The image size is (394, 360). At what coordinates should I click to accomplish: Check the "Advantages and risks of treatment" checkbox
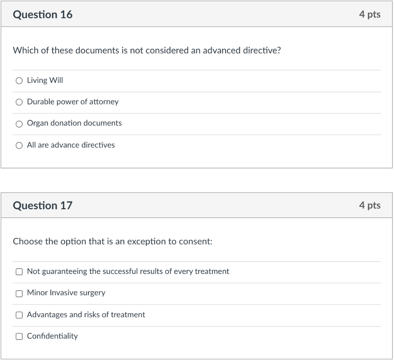(18, 315)
